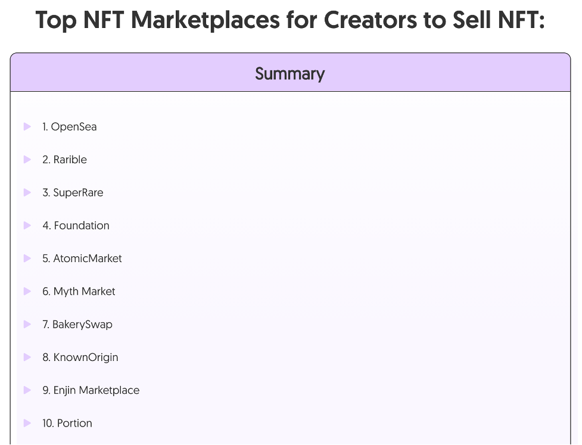
Task: Click the arrow icon next to Portion
Action: pos(27,423)
